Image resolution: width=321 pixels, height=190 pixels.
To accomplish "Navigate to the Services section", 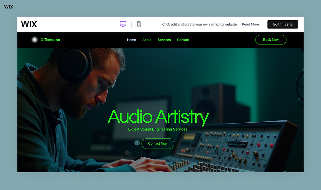I will coord(164,40).
